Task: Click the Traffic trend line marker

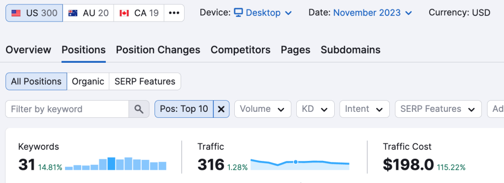Action: (x=295, y=162)
